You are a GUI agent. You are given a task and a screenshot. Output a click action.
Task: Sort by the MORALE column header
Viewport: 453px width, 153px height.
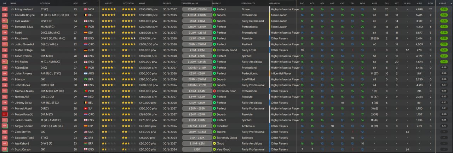tap(217, 3)
